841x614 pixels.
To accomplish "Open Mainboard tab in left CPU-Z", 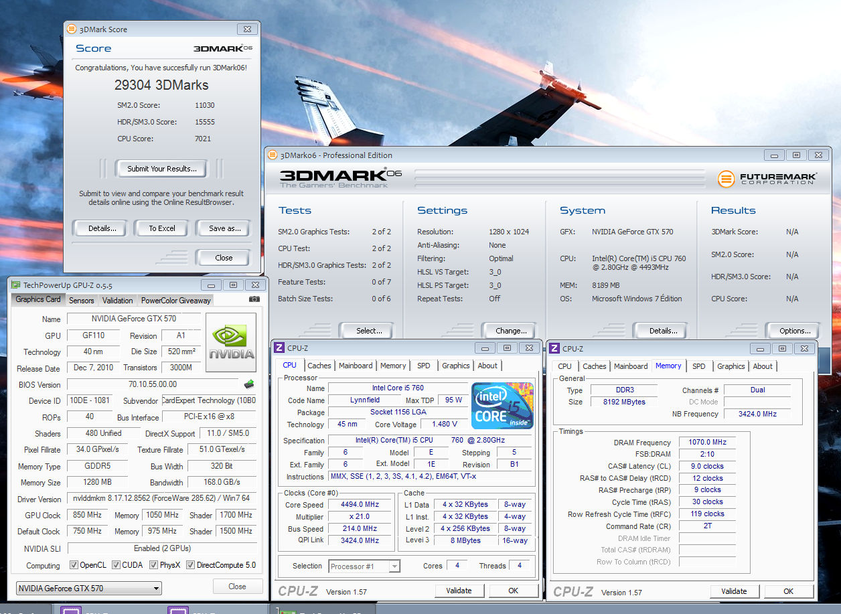I will point(356,366).
